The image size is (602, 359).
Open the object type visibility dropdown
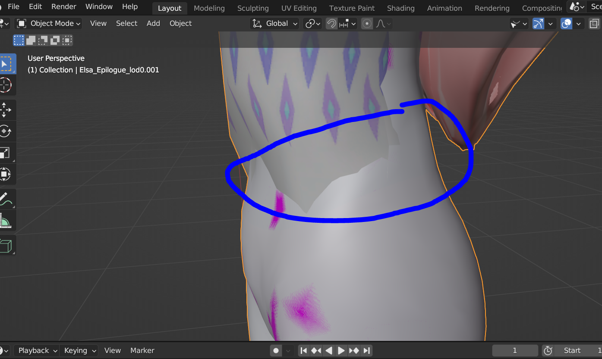tap(519, 24)
